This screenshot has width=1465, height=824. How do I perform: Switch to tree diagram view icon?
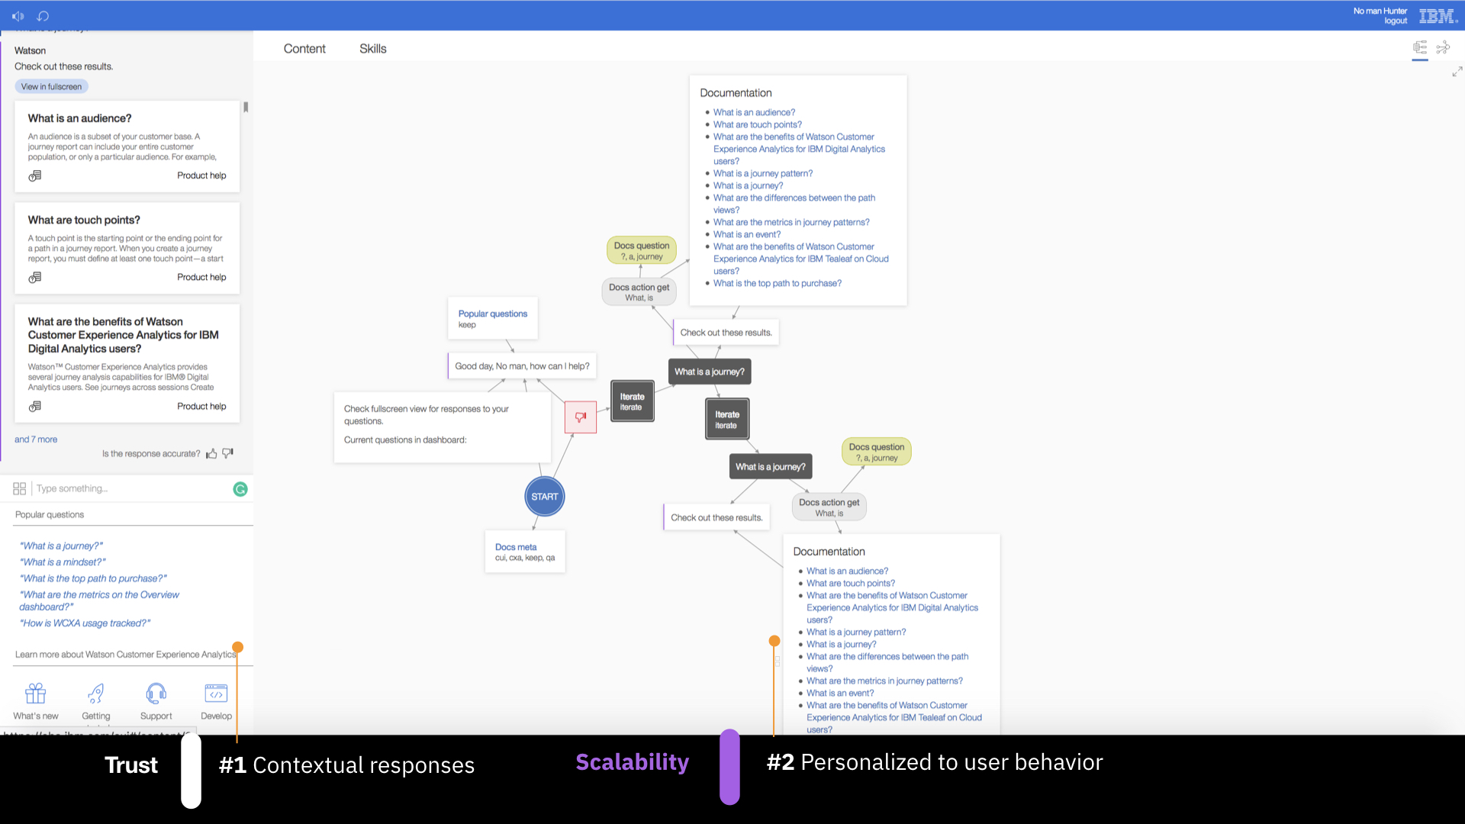[x=1419, y=48]
